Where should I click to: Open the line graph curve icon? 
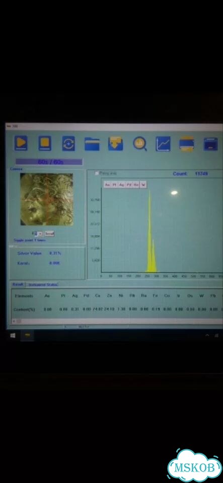point(163,144)
